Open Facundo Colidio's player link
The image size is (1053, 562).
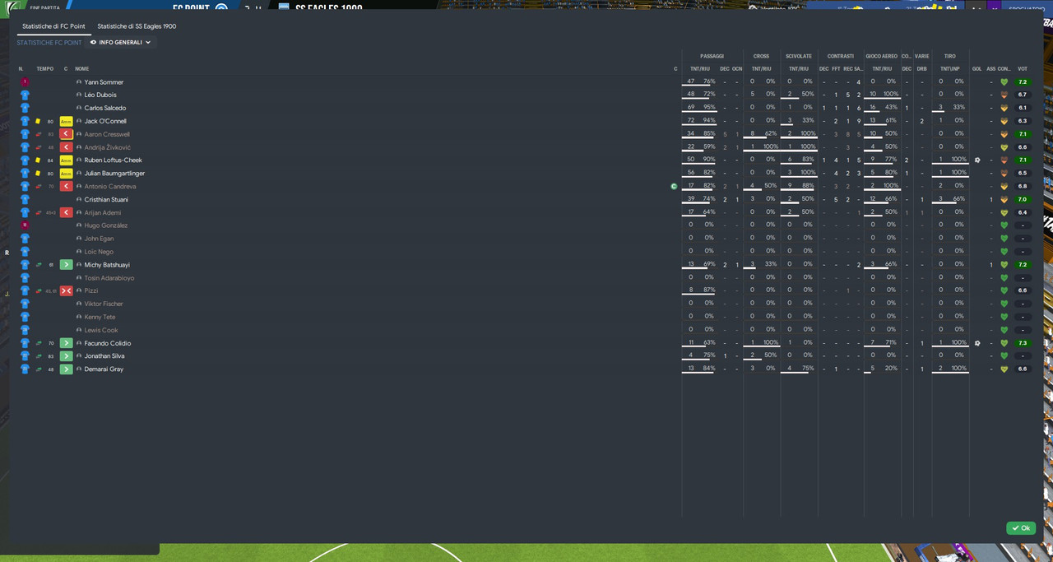(108, 343)
